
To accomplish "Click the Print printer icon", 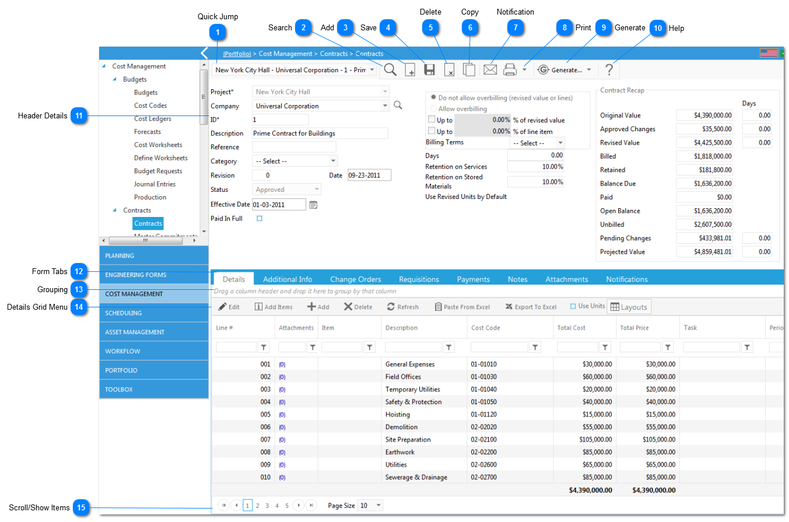I will [510, 70].
